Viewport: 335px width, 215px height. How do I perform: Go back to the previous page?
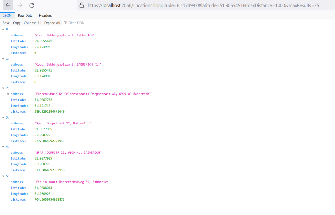[x=8, y=5]
